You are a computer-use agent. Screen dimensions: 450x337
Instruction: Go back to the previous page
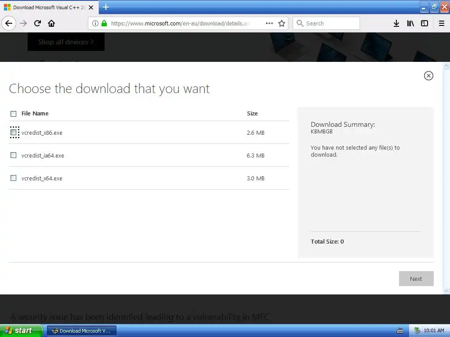click(x=9, y=23)
